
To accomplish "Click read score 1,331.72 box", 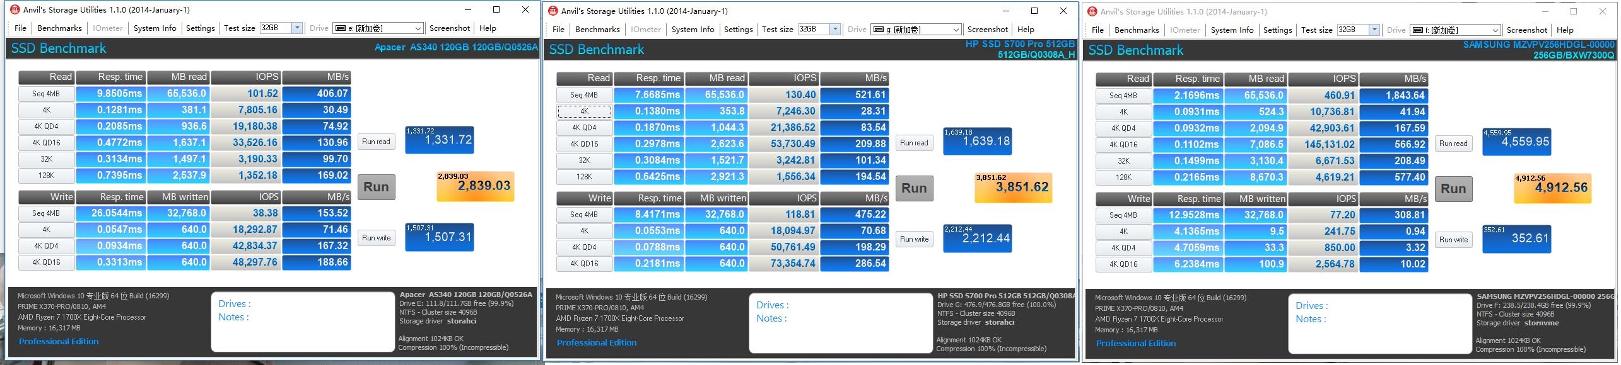I will 439,140.
